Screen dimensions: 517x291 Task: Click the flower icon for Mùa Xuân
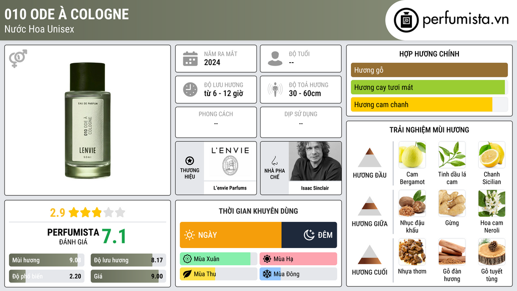coord(187,259)
